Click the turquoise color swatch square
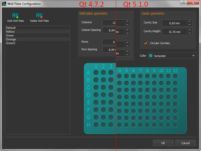 (x=151, y=56)
